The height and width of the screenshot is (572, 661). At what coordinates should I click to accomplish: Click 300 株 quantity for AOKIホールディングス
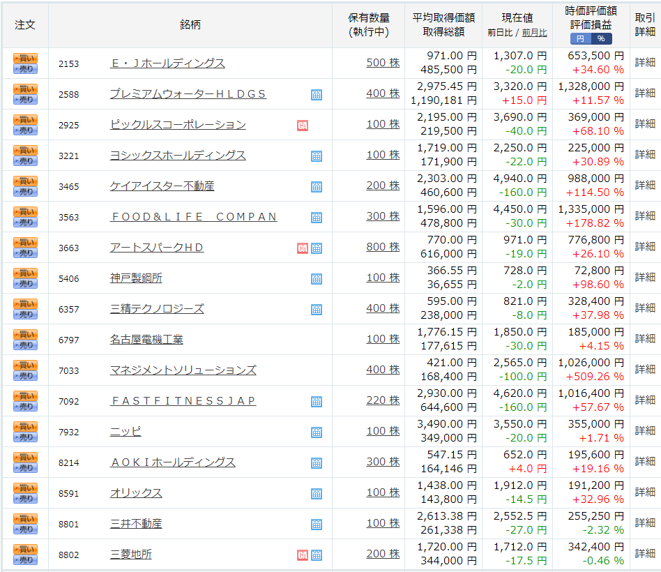pyautogui.click(x=383, y=462)
